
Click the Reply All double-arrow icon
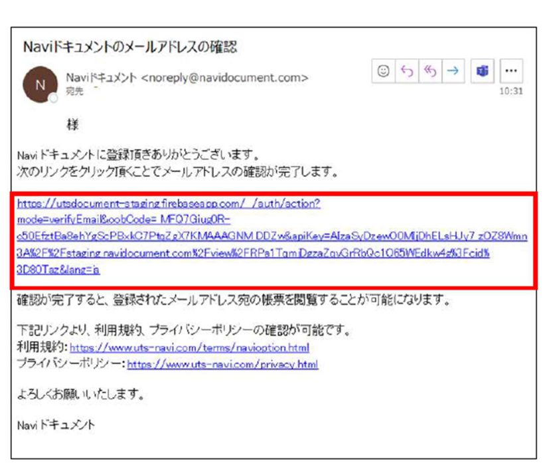(x=429, y=72)
